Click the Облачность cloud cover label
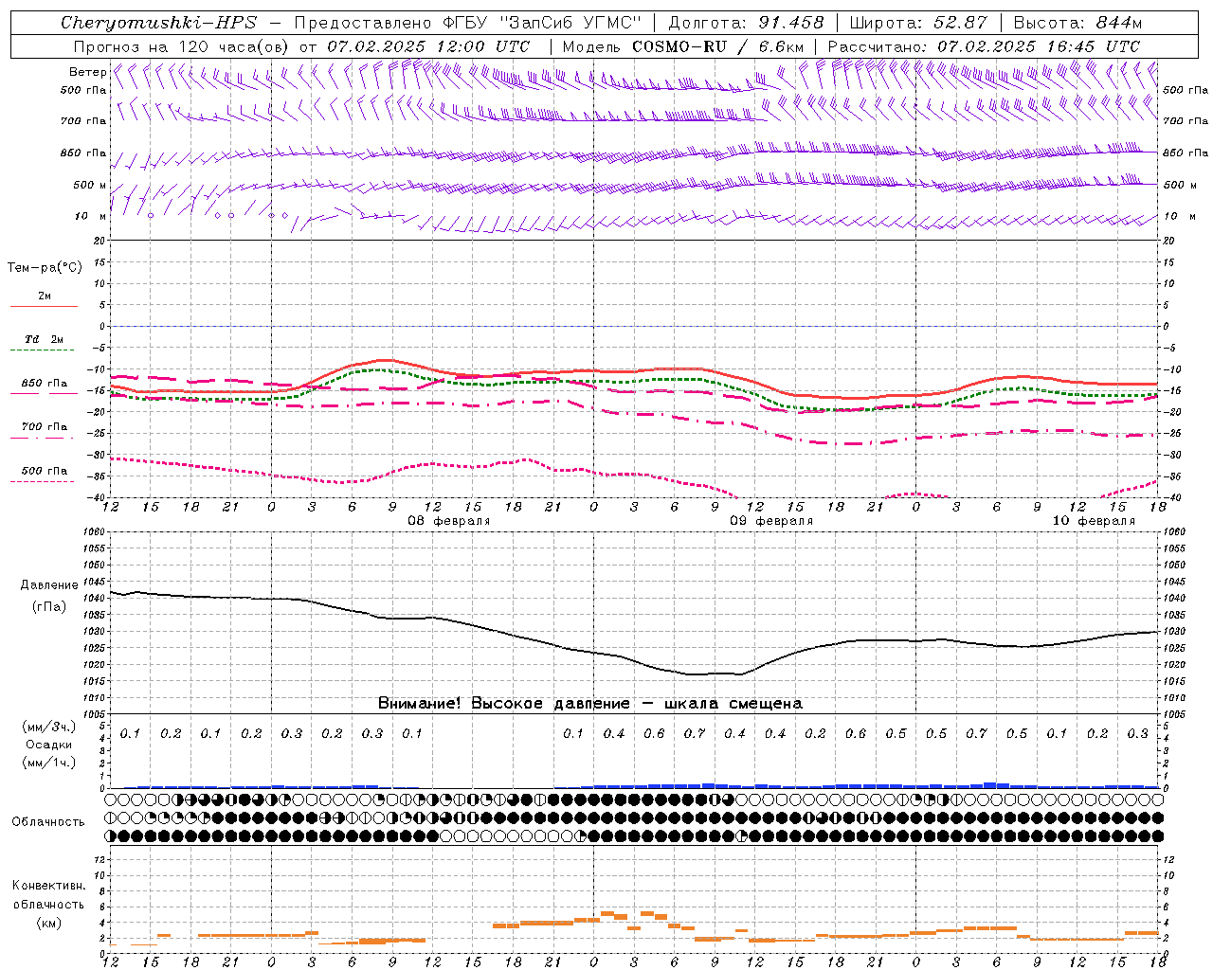This screenshot has width=1213, height=970. [x=48, y=822]
